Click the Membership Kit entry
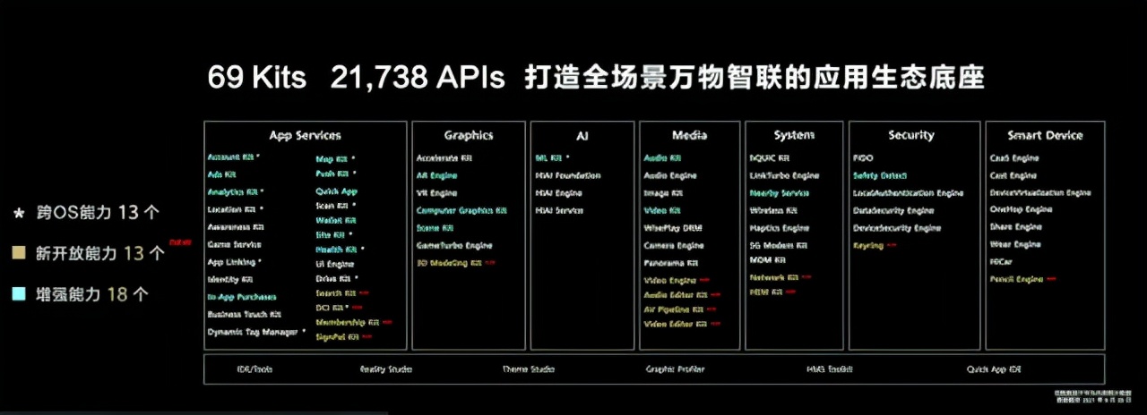1147x415 pixels. tap(348, 322)
